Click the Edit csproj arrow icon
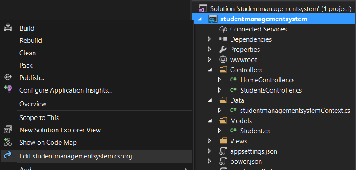 point(8,156)
